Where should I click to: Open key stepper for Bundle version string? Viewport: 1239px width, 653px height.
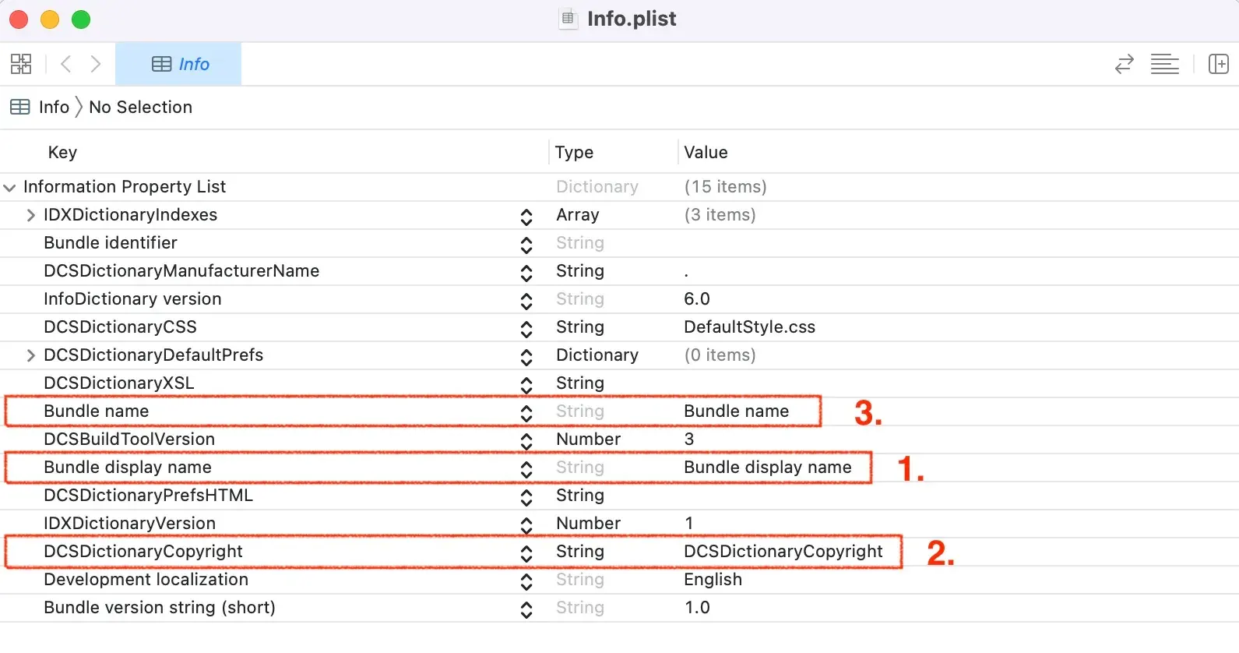click(x=526, y=609)
